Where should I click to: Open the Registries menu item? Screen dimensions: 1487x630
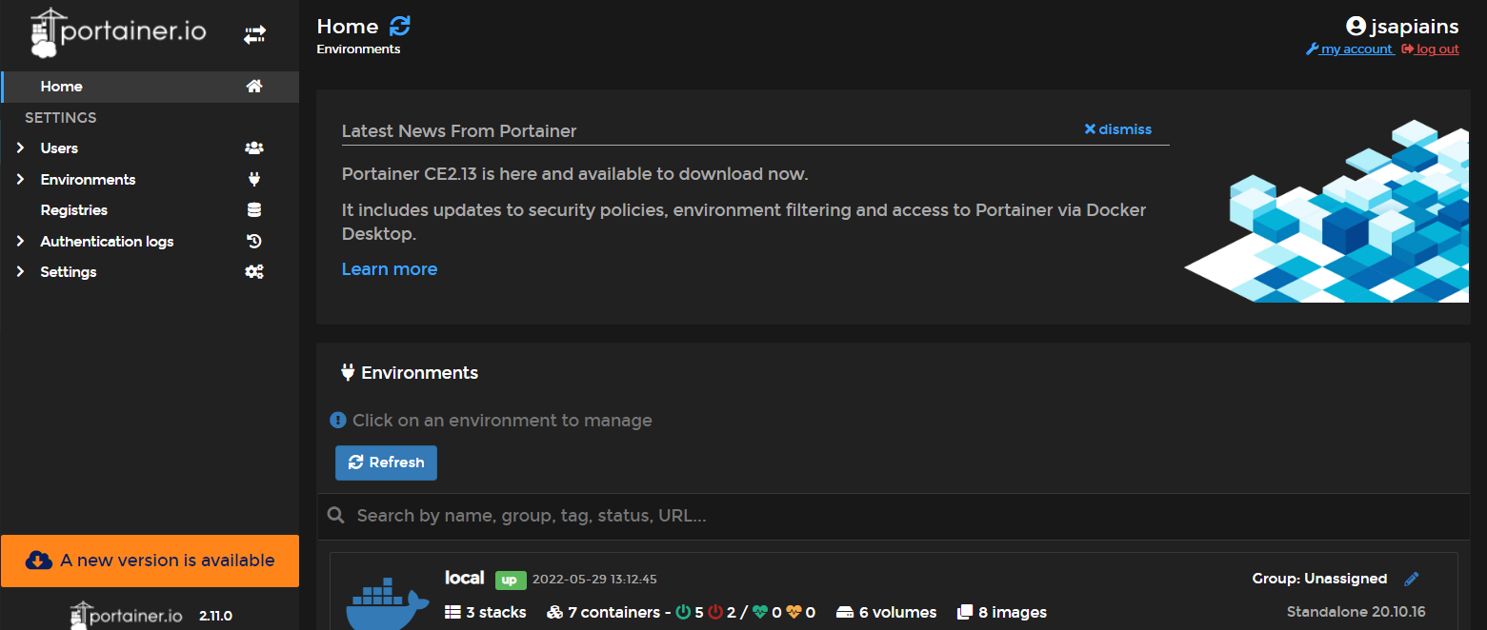[73, 210]
